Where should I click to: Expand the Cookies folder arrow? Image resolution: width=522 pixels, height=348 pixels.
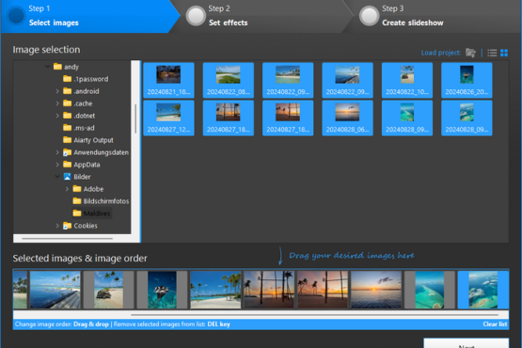[x=57, y=226]
